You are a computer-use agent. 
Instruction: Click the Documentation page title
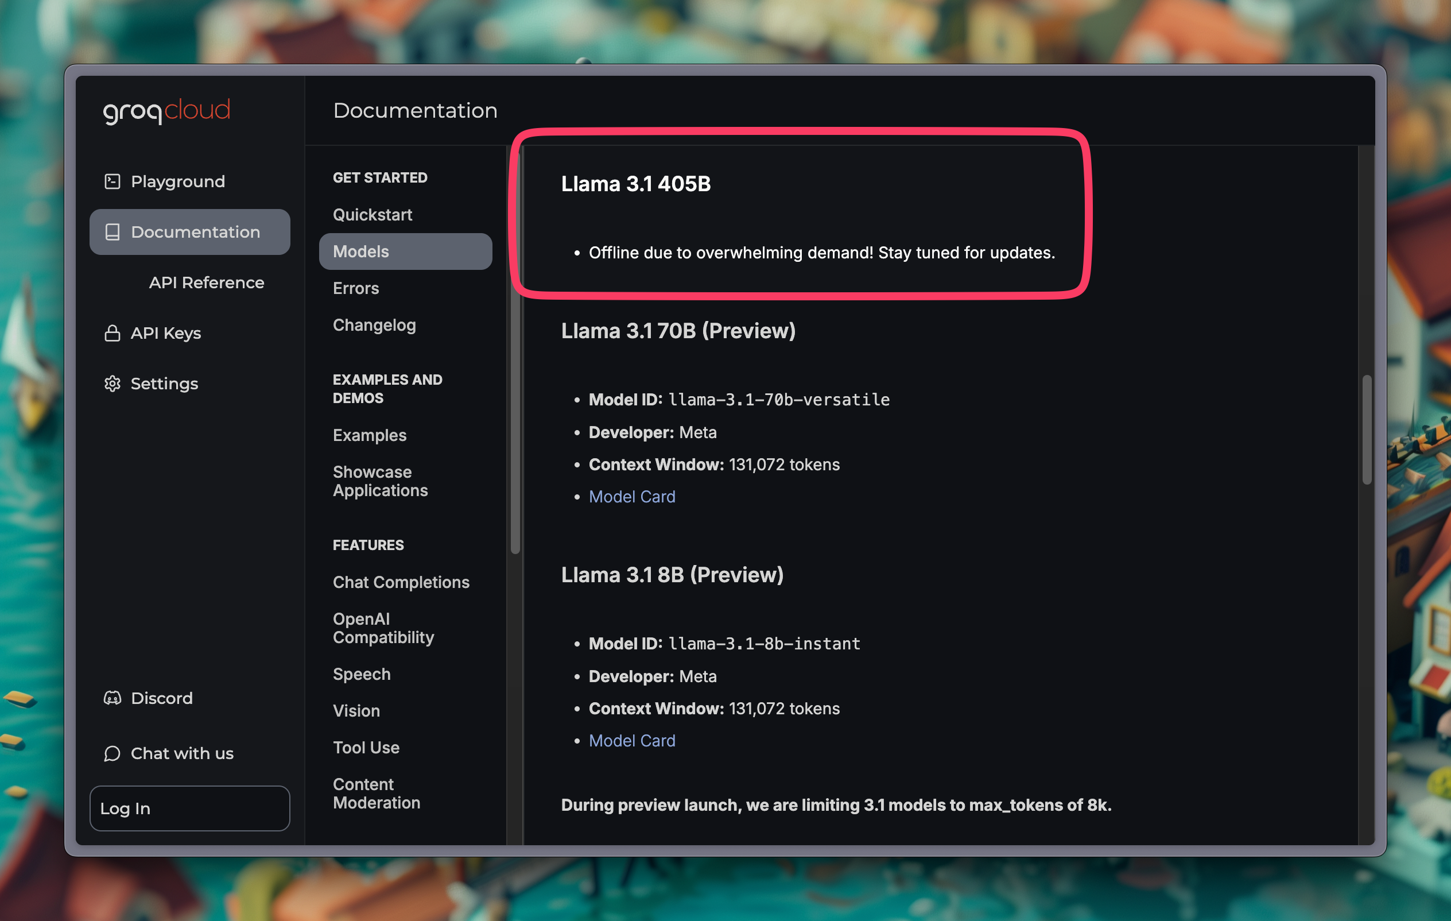point(415,111)
